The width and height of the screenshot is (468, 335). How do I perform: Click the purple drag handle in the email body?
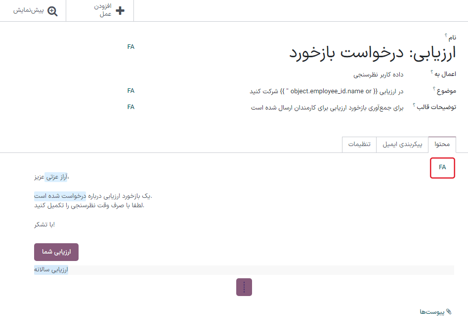click(244, 287)
